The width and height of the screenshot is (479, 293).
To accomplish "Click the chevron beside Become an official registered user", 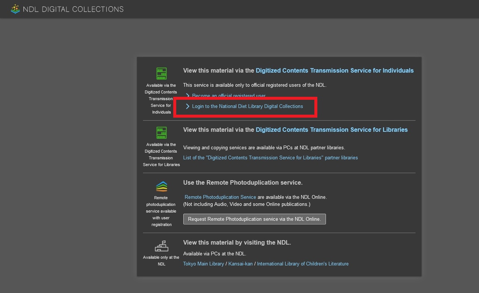I will [x=188, y=96].
